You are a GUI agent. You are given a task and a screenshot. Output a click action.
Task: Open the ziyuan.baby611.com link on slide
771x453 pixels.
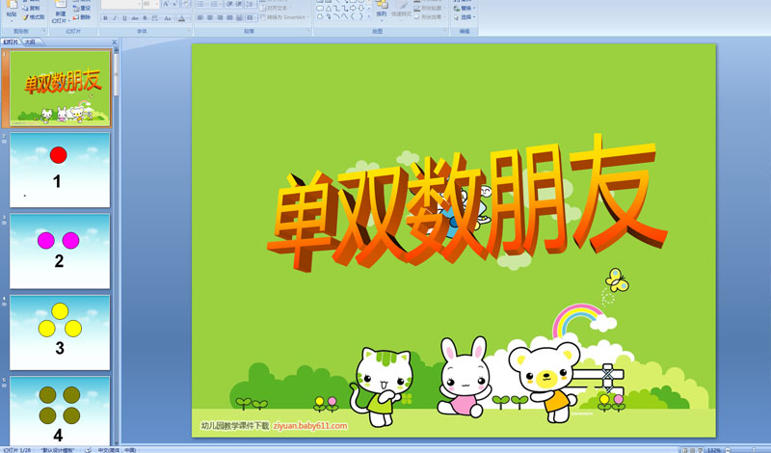308,424
